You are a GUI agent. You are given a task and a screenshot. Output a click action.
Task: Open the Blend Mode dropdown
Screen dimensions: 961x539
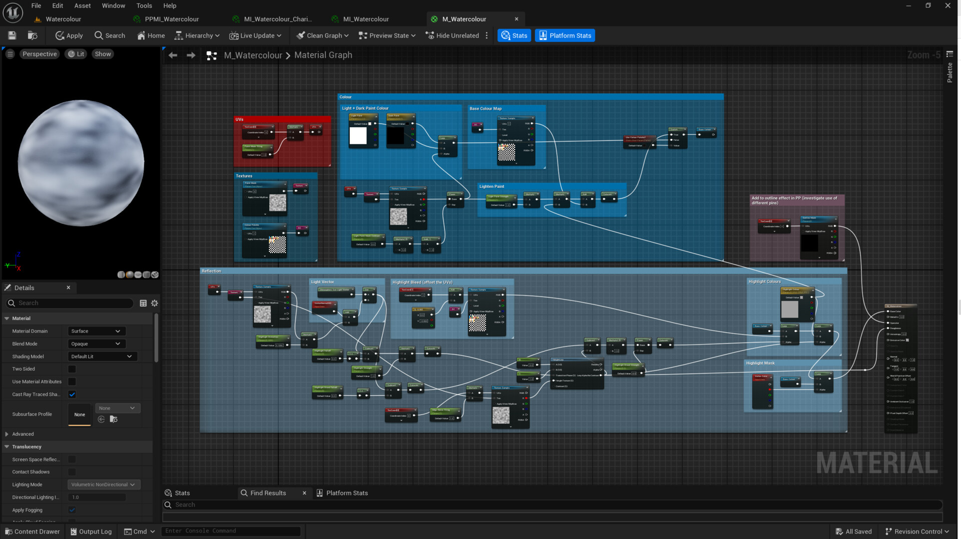coord(96,344)
